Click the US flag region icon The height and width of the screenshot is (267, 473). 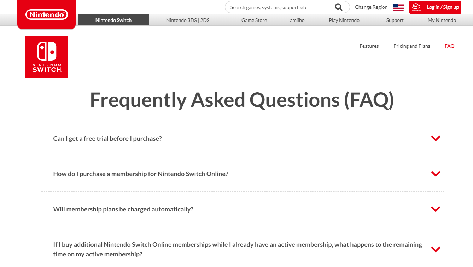click(398, 7)
